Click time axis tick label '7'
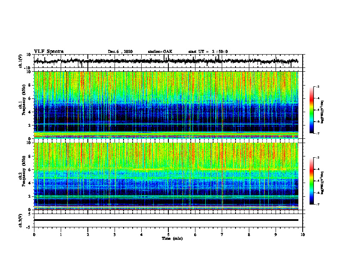Screen dimensions: 341x263 coord(222,235)
